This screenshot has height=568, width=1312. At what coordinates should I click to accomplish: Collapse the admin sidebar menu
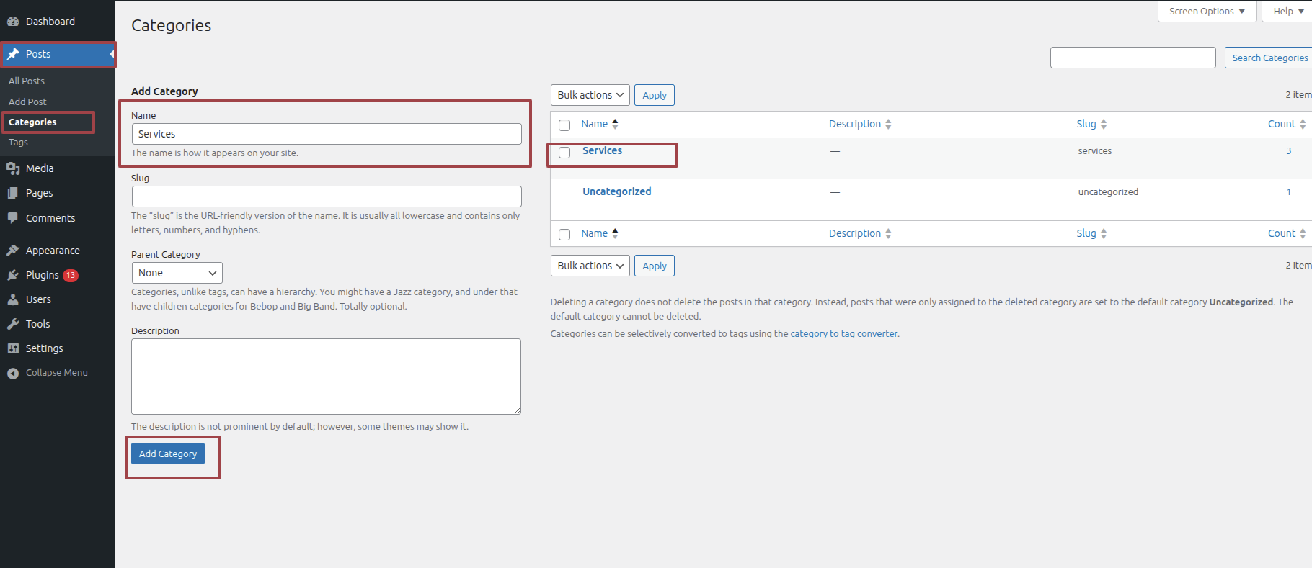tap(48, 373)
